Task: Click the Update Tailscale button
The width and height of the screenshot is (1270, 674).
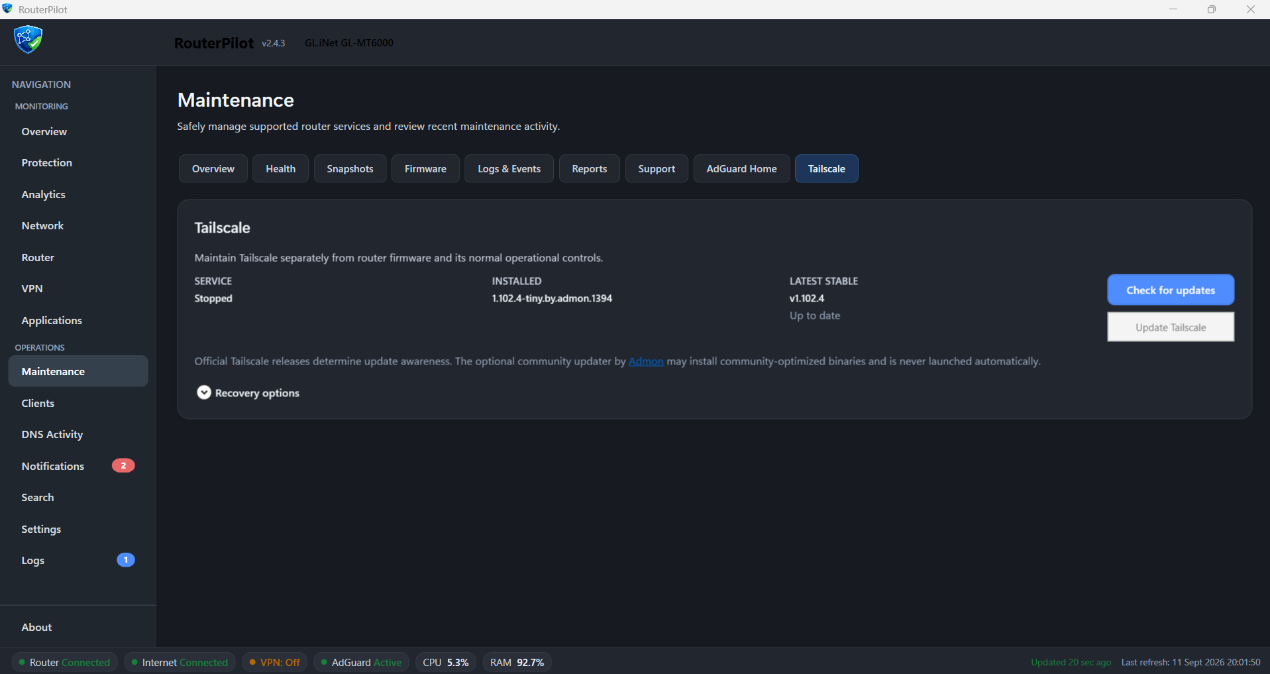Action: pos(1171,327)
